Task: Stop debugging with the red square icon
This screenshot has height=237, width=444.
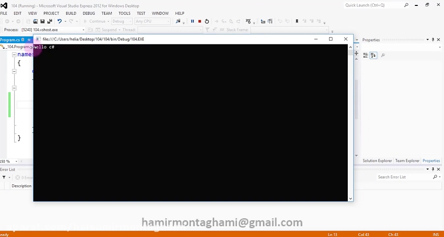Action: tap(200, 21)
